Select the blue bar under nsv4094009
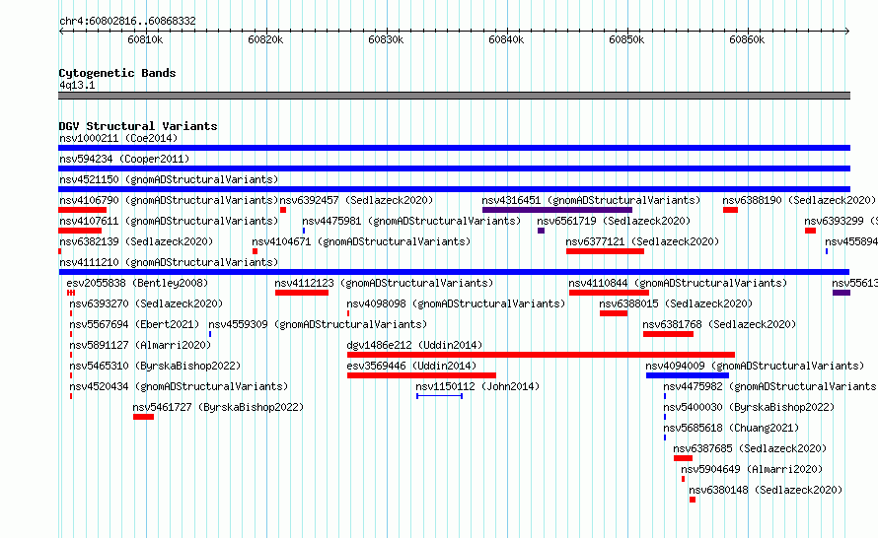Screen dimensions: 878x538 pos(688,375)
